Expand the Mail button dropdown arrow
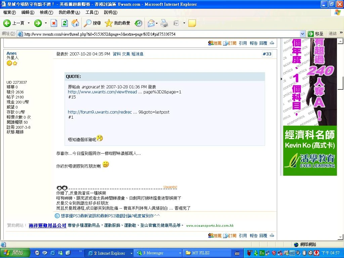 tap(157, 23)
